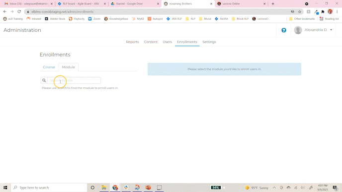Image resolution: width=342 pixels, height=192 pixels.
Task: Click the user avatar picture
Action: pyautogui.click(x=298, y=30)
